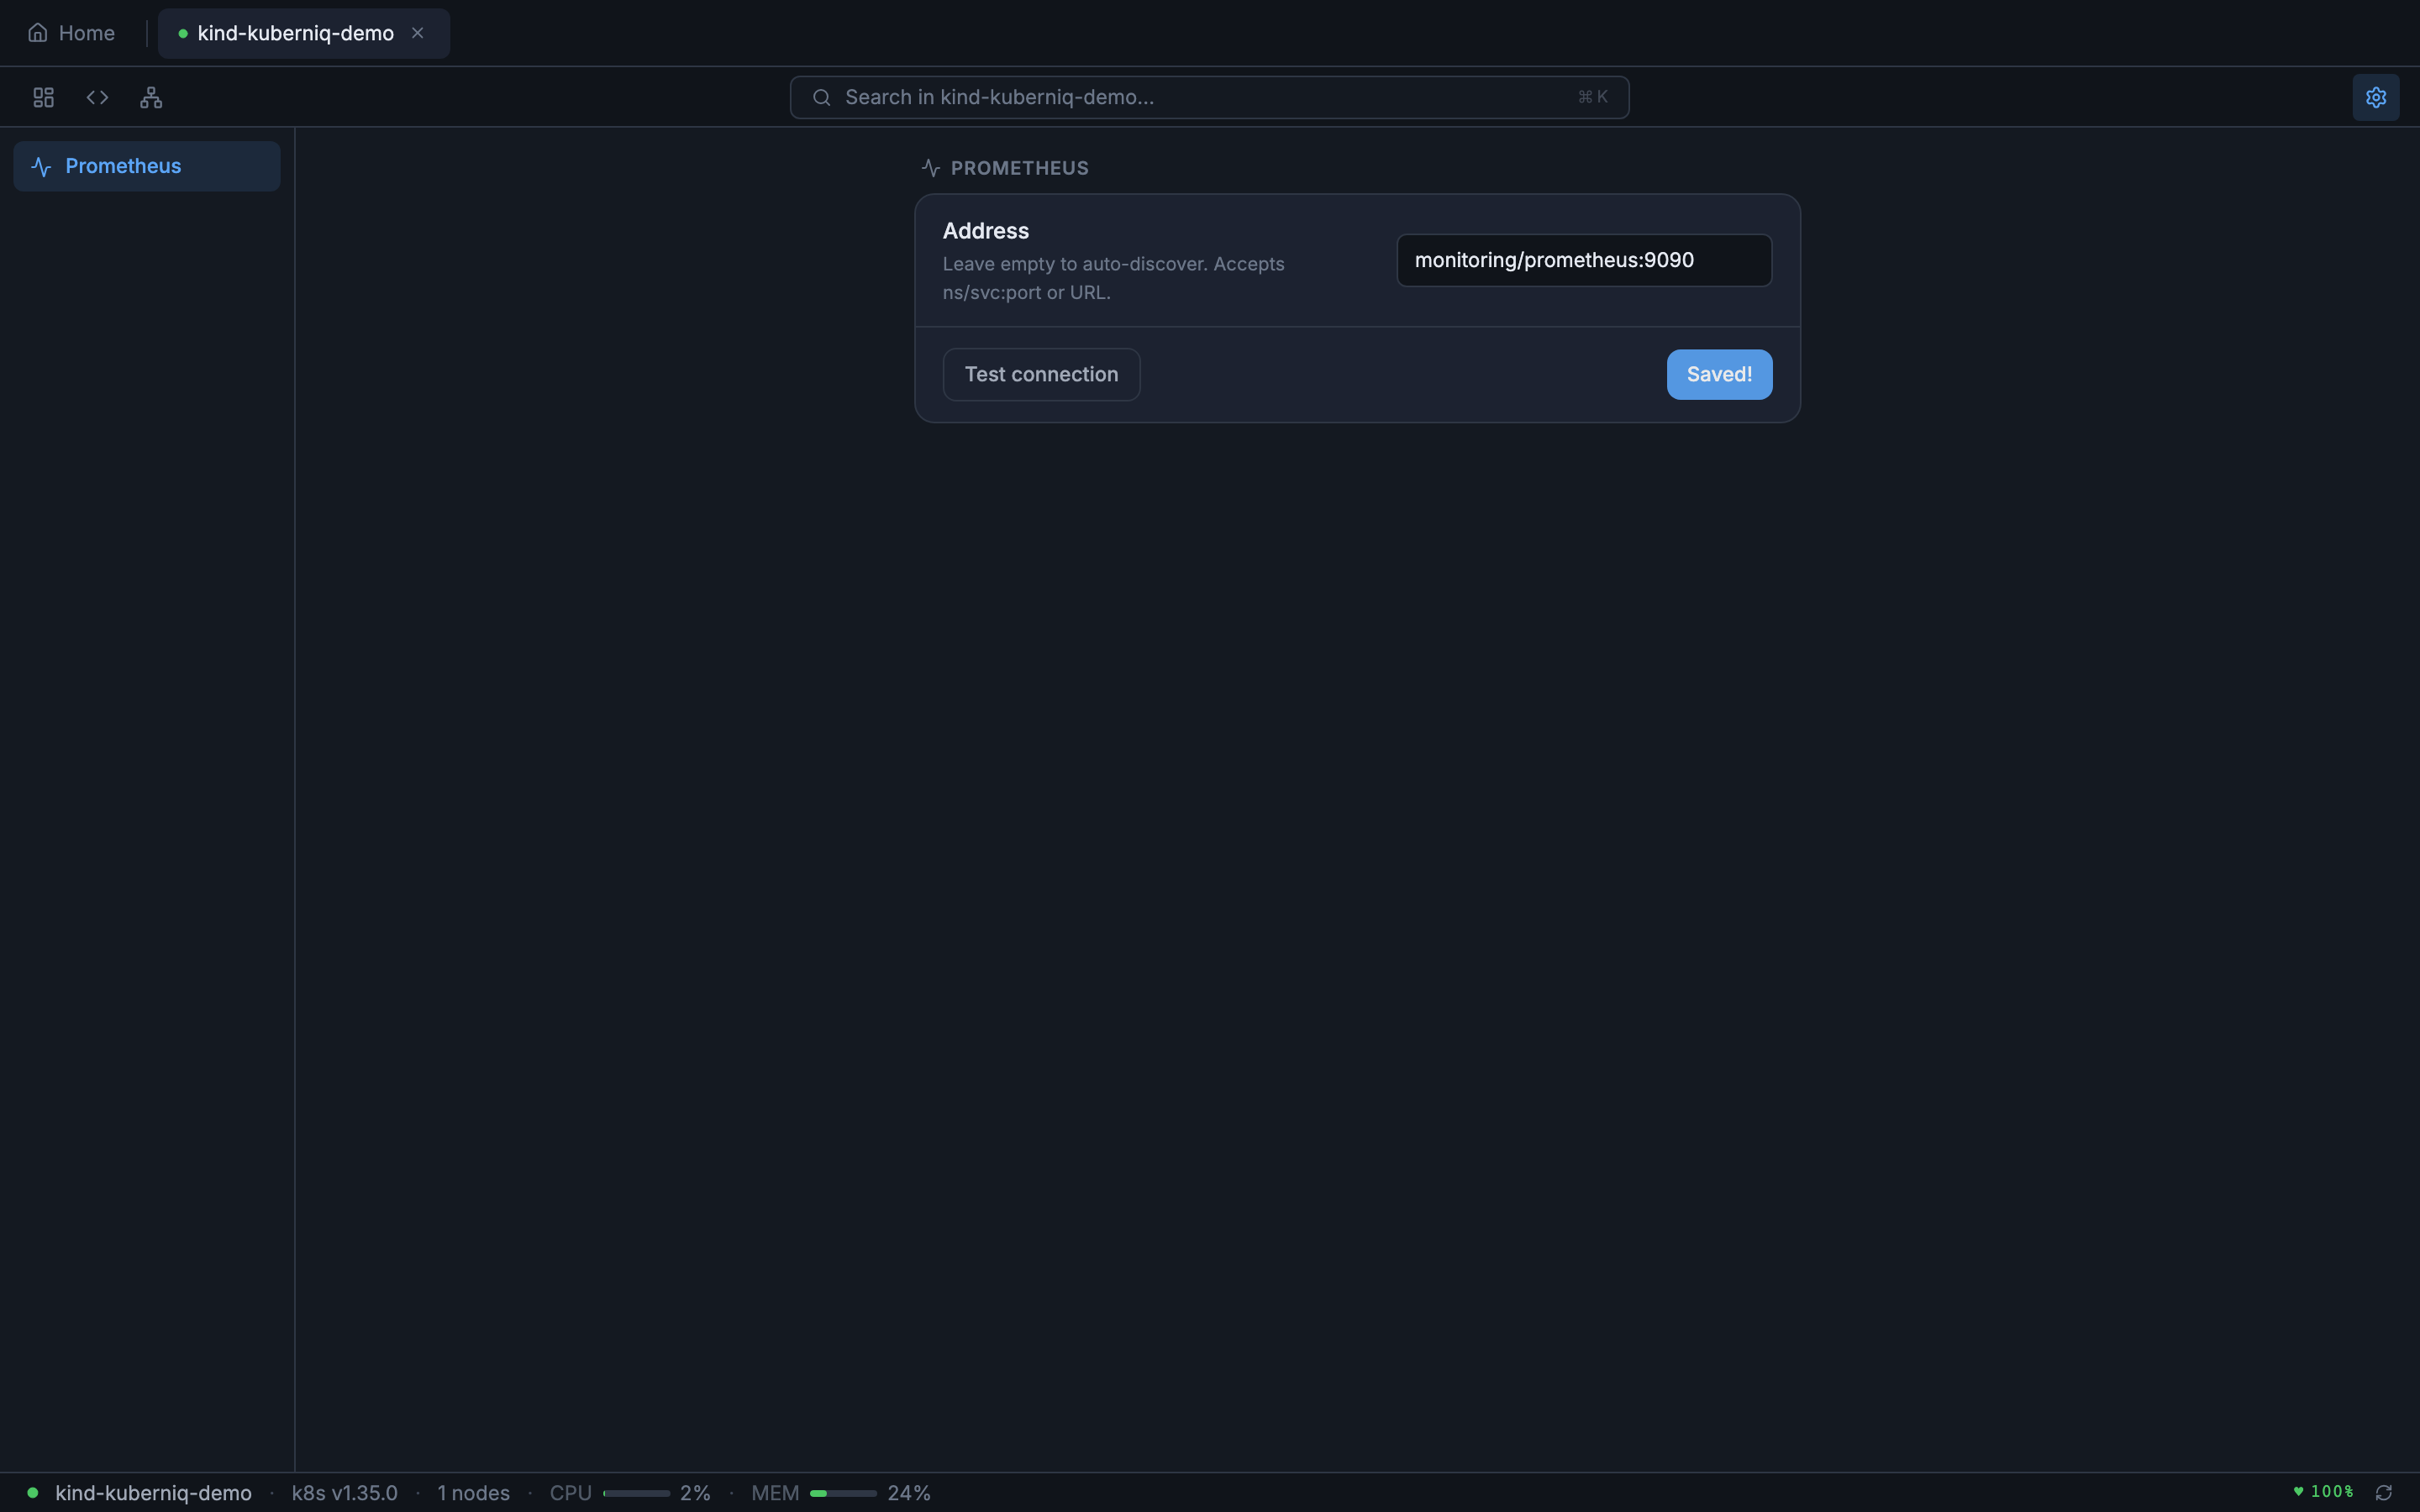Image resolution: width=2420 pixels, height=1512 pixels.
Task: Open the dashboard grid view
Action: (x=42, y=97)
